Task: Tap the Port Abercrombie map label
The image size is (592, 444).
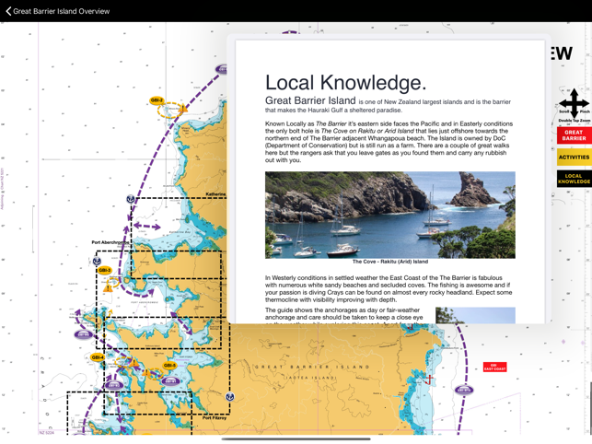Action: [x=110, y=242]
